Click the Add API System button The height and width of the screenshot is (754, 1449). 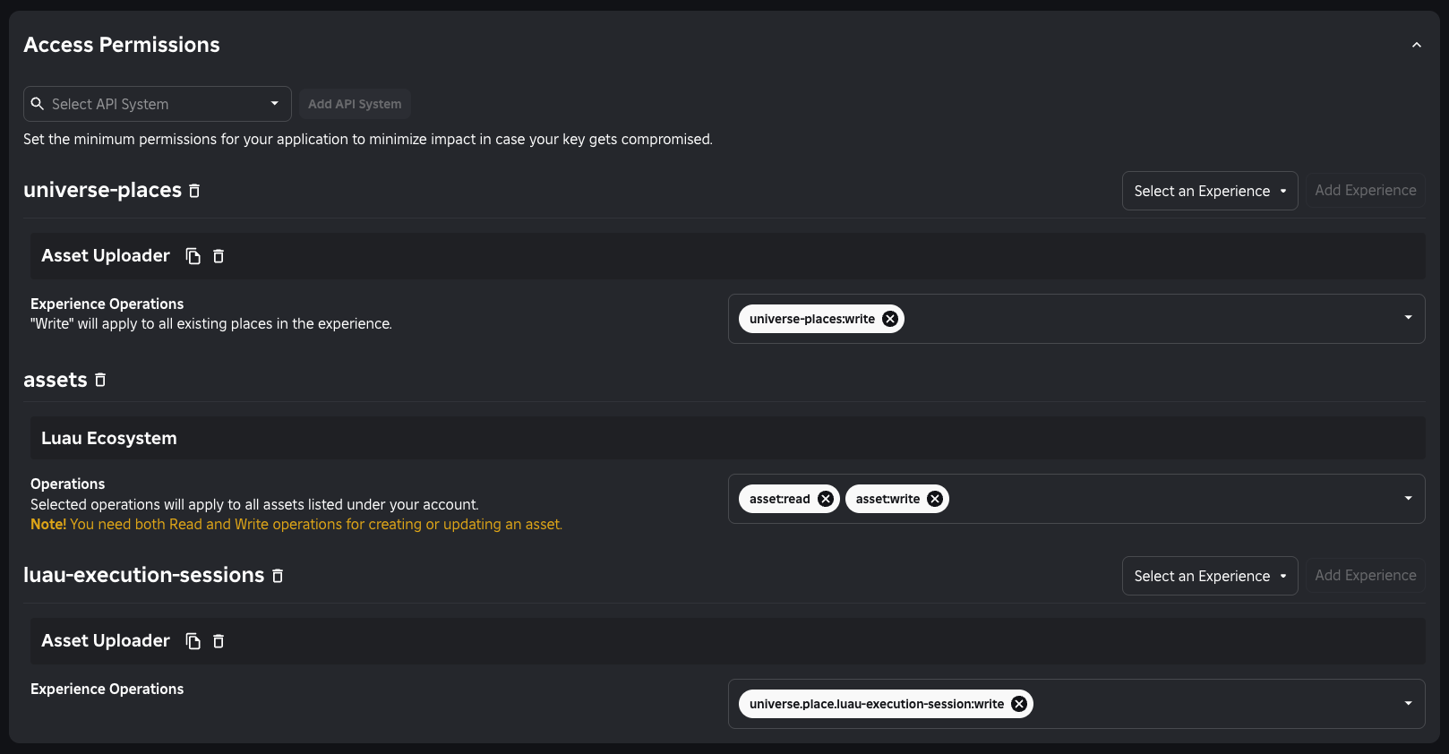click(355, 103)
